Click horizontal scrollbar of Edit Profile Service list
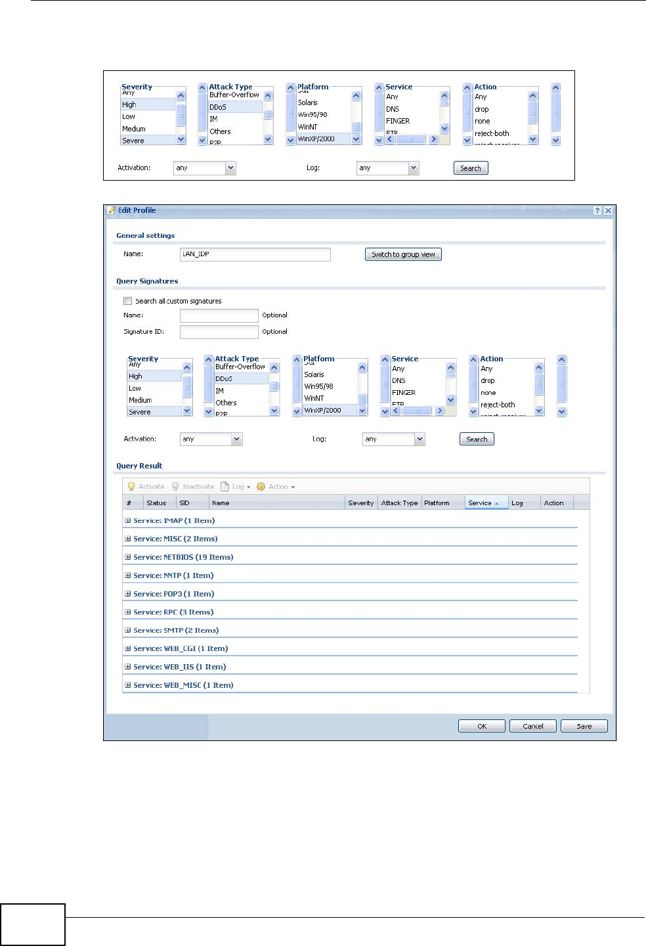This screenshot has width=646, height=946. pos(418,411)
